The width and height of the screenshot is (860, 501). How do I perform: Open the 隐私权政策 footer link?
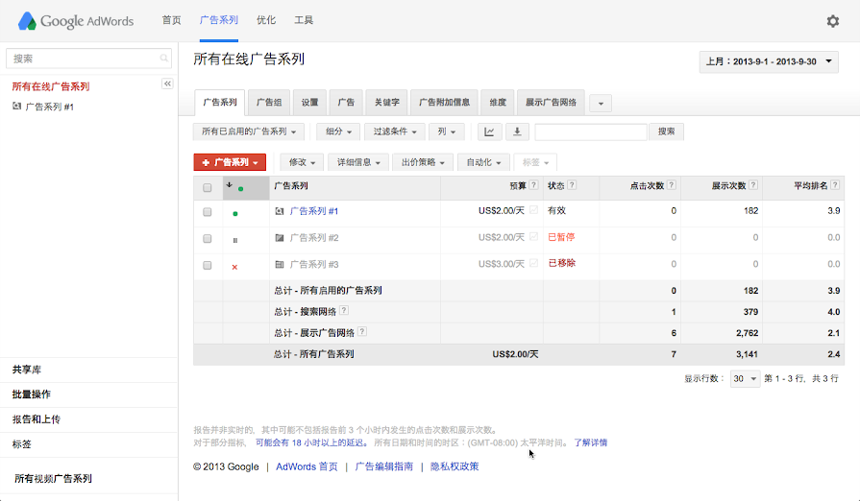click(x=455, y=466)
